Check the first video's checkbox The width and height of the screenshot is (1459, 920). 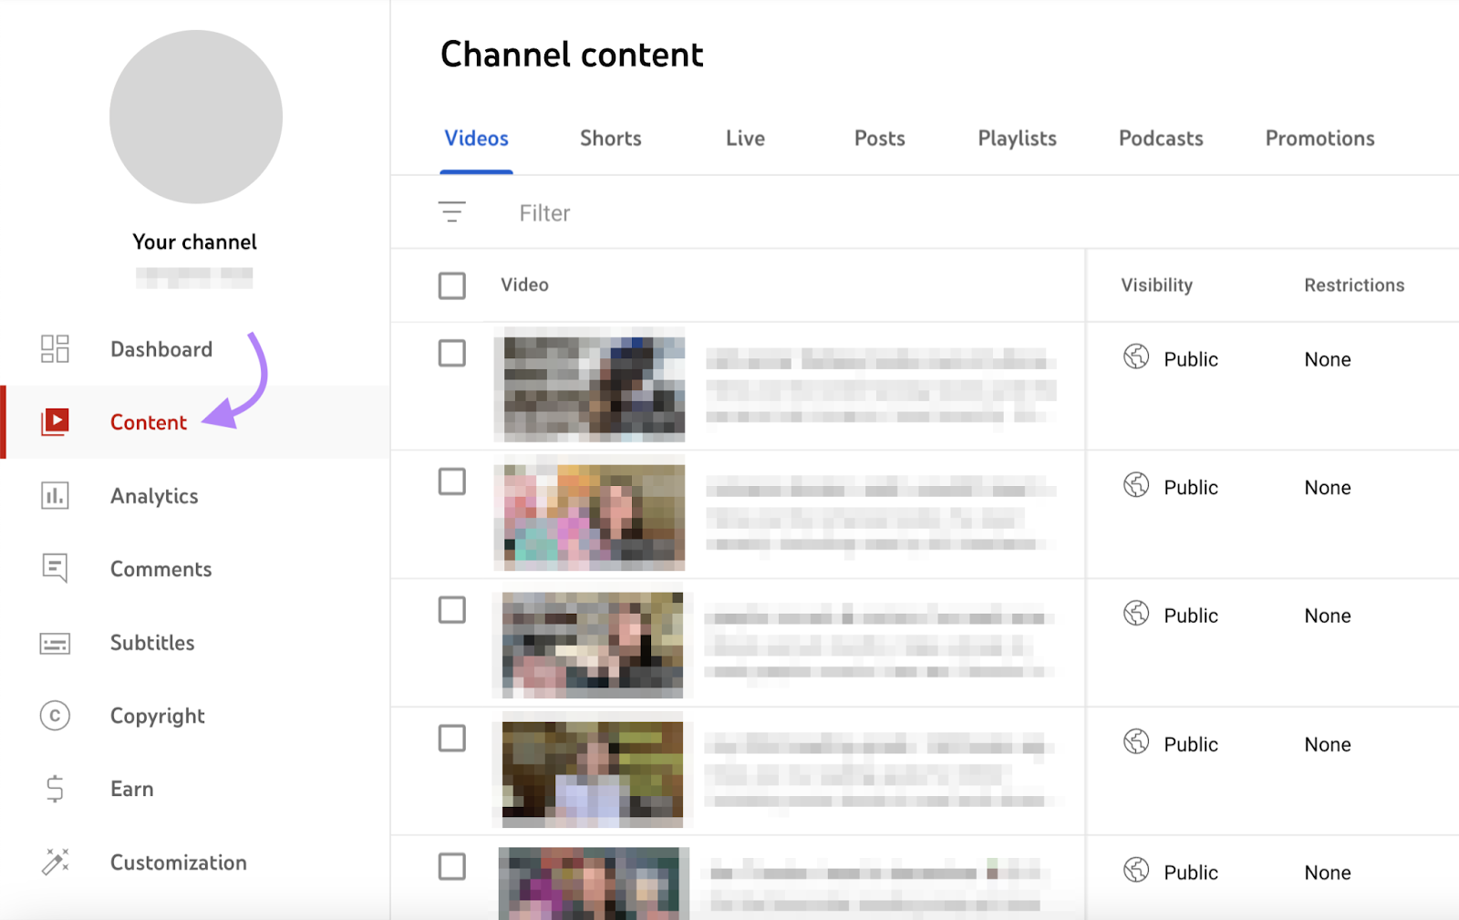pos(451,353)
